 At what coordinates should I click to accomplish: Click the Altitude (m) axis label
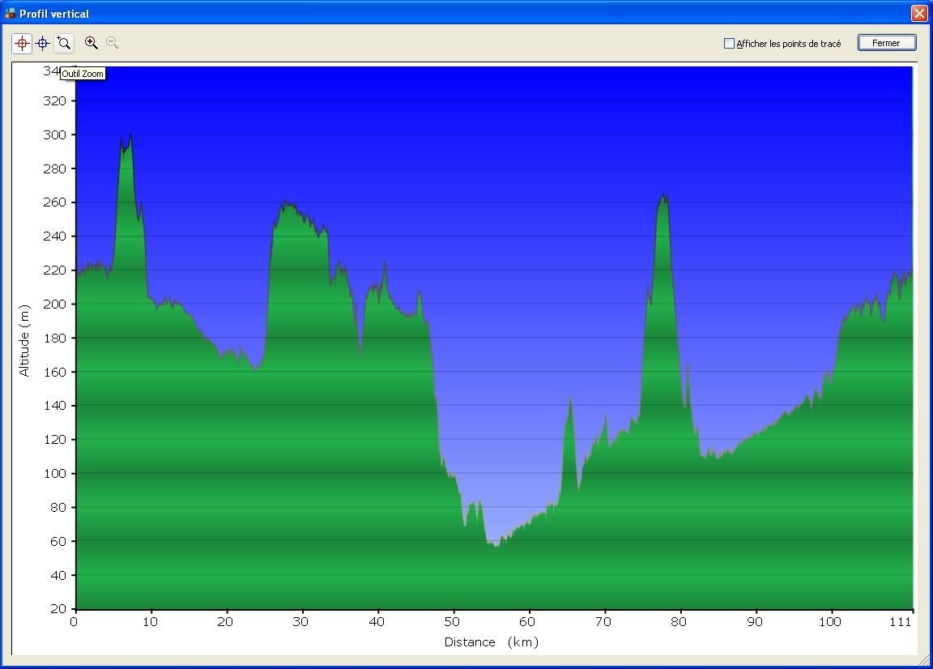pyautogui.click(x=24, y=340)
